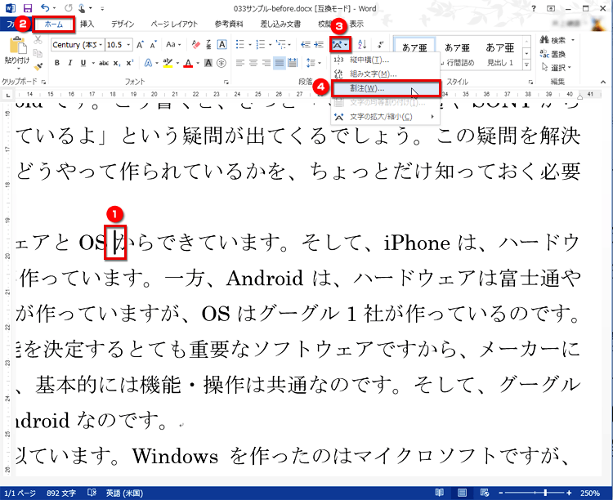
Task: Apply the 行間詰め style
Action: pyautogui.click(x=457, y=54)
